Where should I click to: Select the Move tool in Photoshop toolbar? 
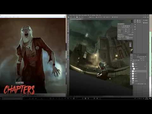68,21
